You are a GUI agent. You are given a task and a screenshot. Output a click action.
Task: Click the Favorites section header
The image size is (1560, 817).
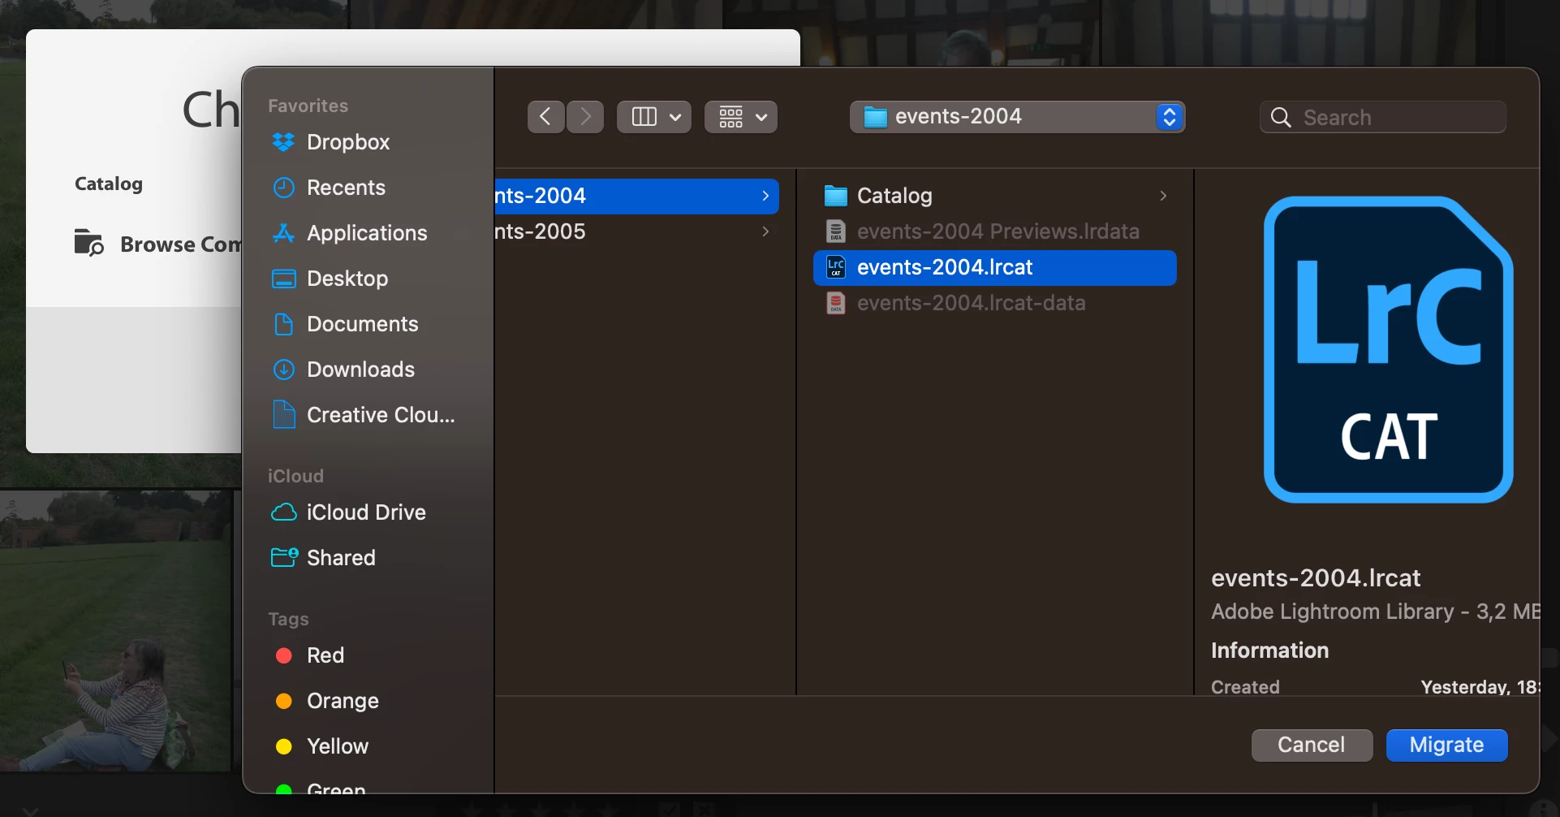[308, 106]
